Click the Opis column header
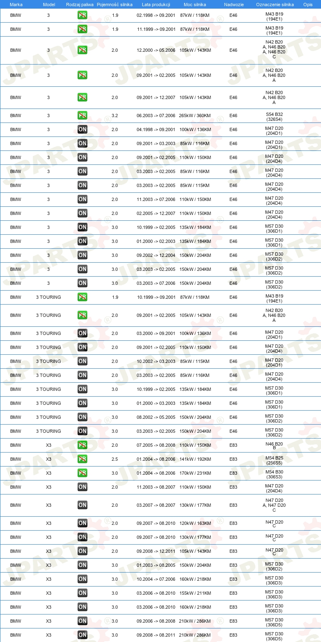Screen dimensions: 321x642 pos(307,4)
